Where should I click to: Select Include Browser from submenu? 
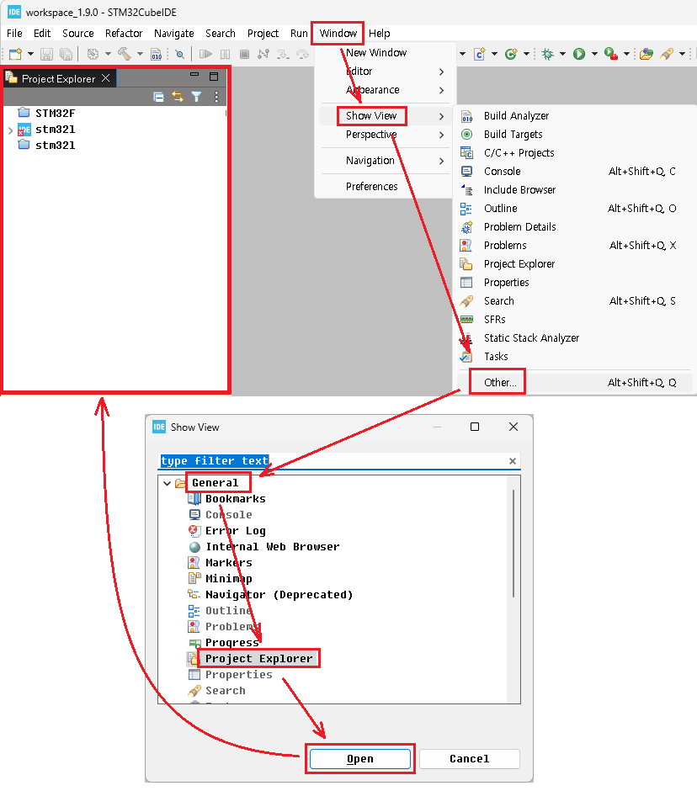pos(575,190)
